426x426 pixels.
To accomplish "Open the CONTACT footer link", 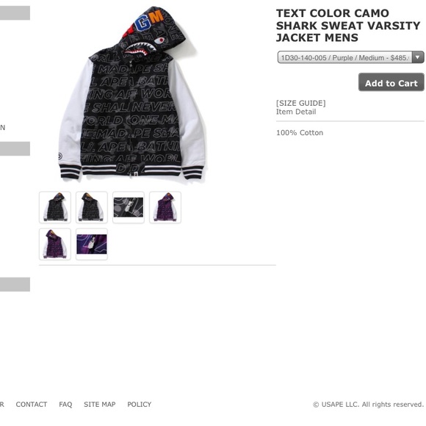I will click(32, 405).
